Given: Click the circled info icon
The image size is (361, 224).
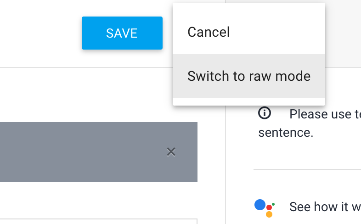Looking at the screenshot, I should click(x=265, y=113).
